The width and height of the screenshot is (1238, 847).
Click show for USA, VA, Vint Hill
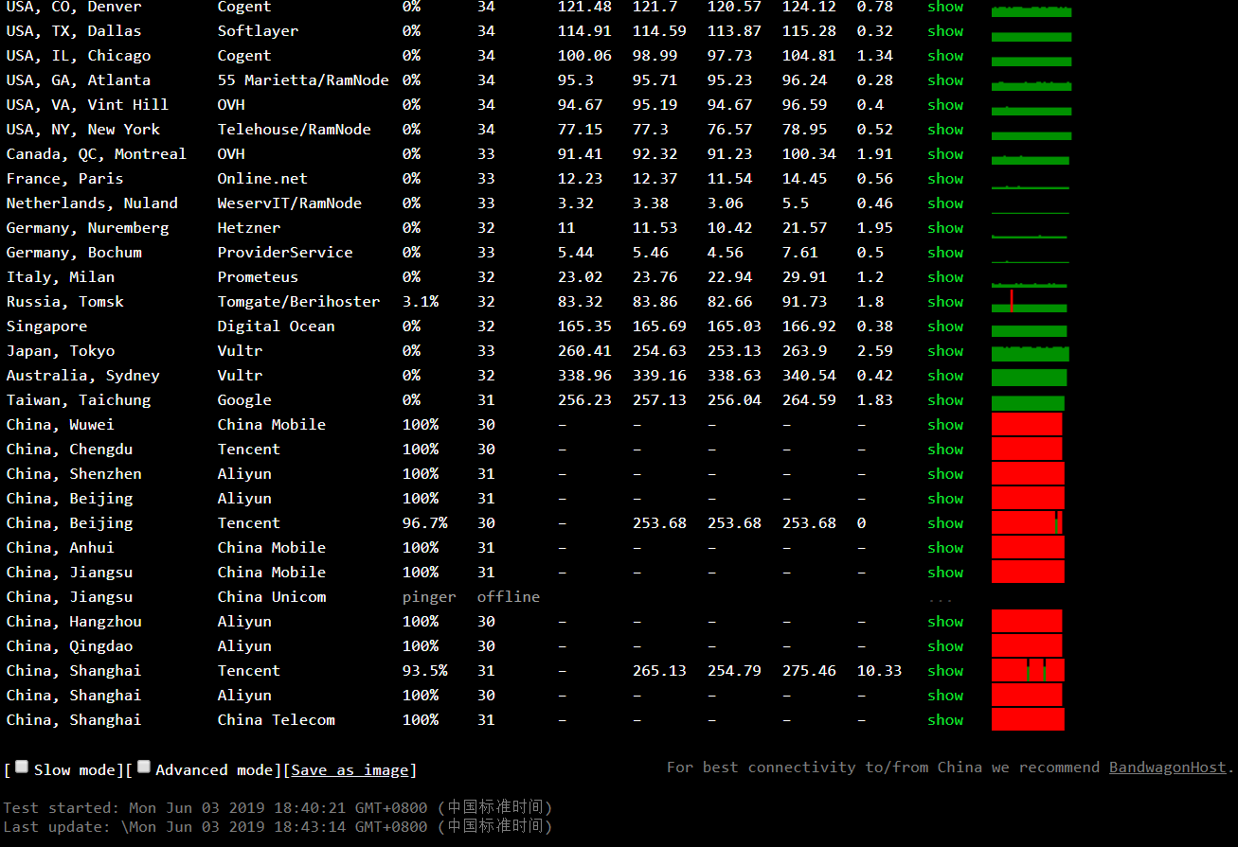tap(945, 105)
